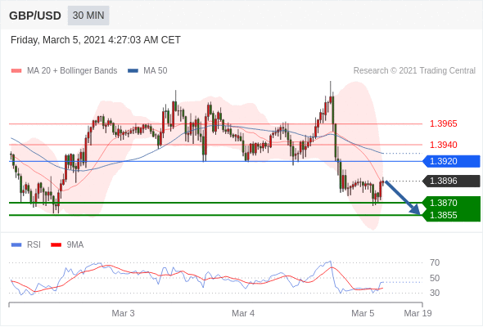Click the Research © 2021 Trading Central credit

point(414,71)
